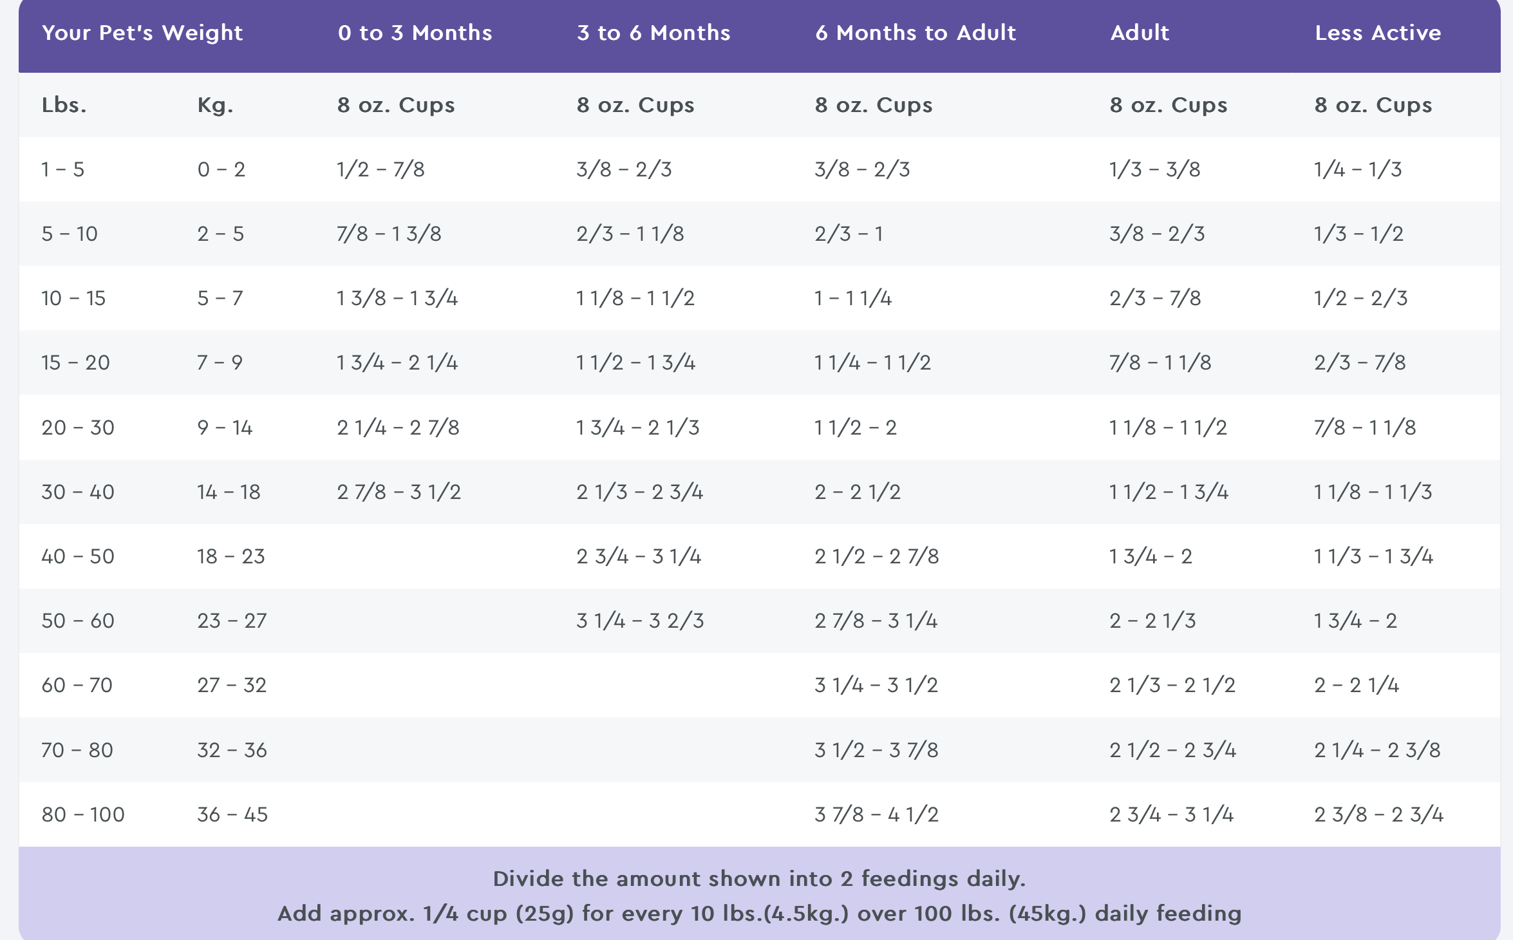Image resolution: width=1513 pixels, height=940 pixels.
Task: Select the "1 – 5" lbs weight cell
Action: (63, 169)
